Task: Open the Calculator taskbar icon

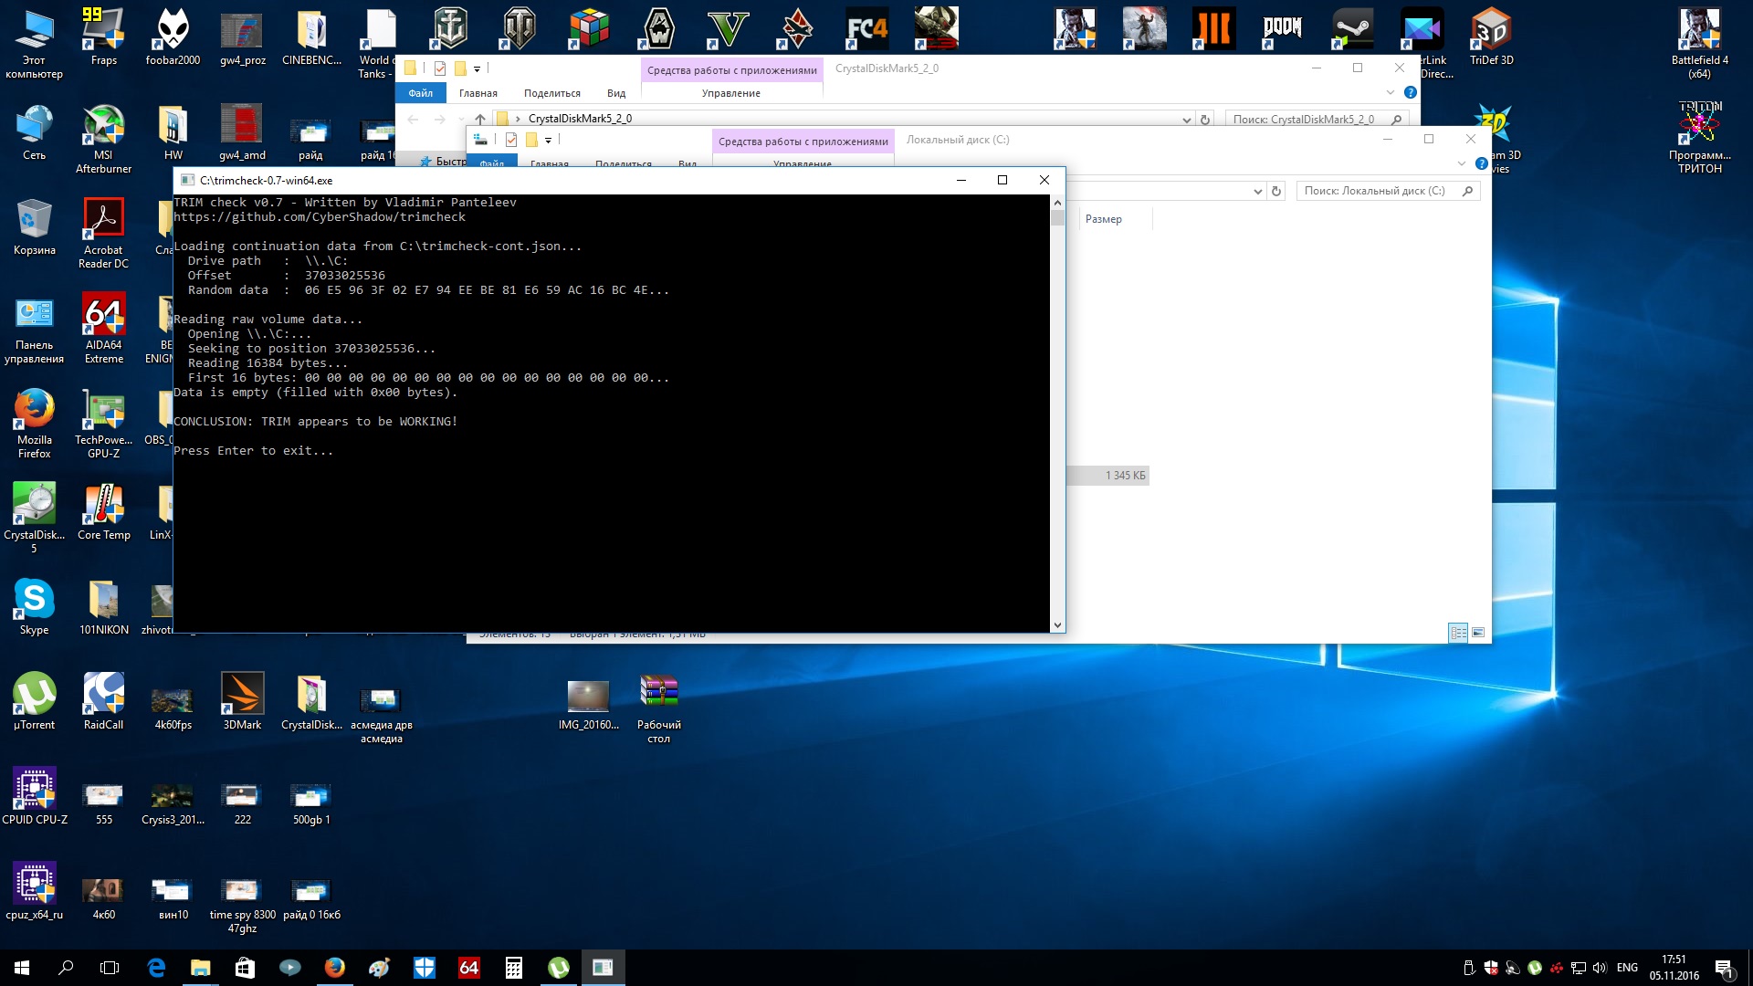Action: (x=514, y=968)
